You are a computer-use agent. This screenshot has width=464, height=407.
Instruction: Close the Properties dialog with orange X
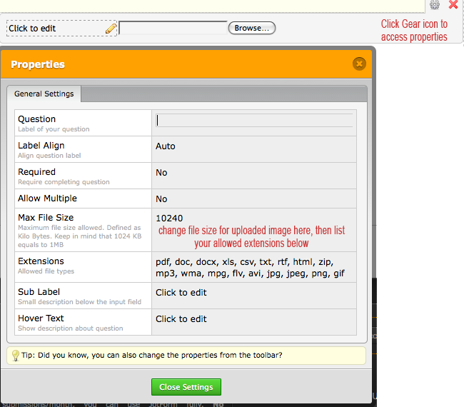point(359,64)
